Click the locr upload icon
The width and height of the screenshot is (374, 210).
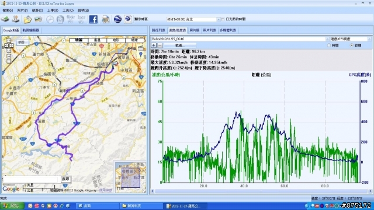point(81,19)
